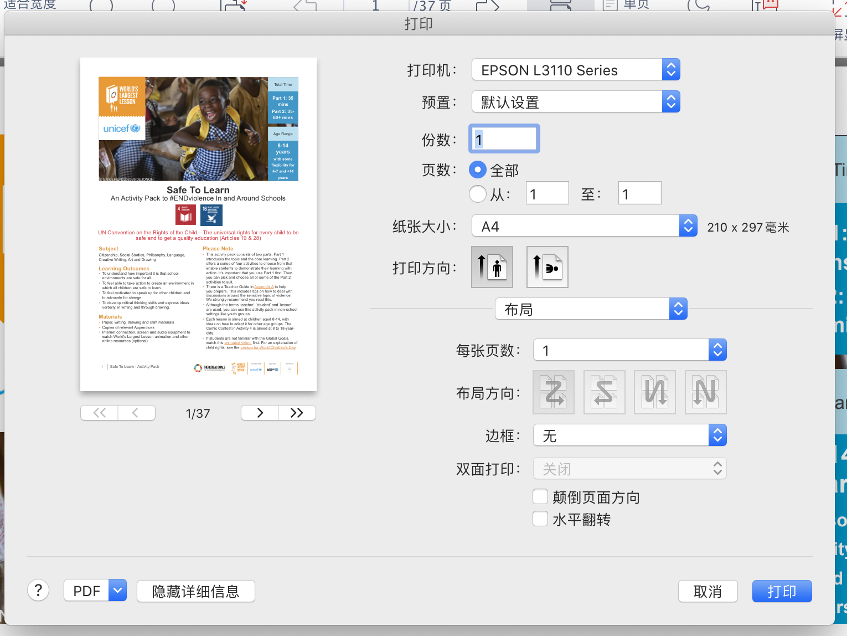Image resolution: width=847 pixels, height=636 pixels.
Task: Select landscape print orientation icon
Action: tap(547, 267)
